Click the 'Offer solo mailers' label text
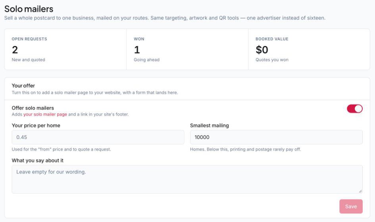Screen dimensions: 375x222 pos(33,108)
